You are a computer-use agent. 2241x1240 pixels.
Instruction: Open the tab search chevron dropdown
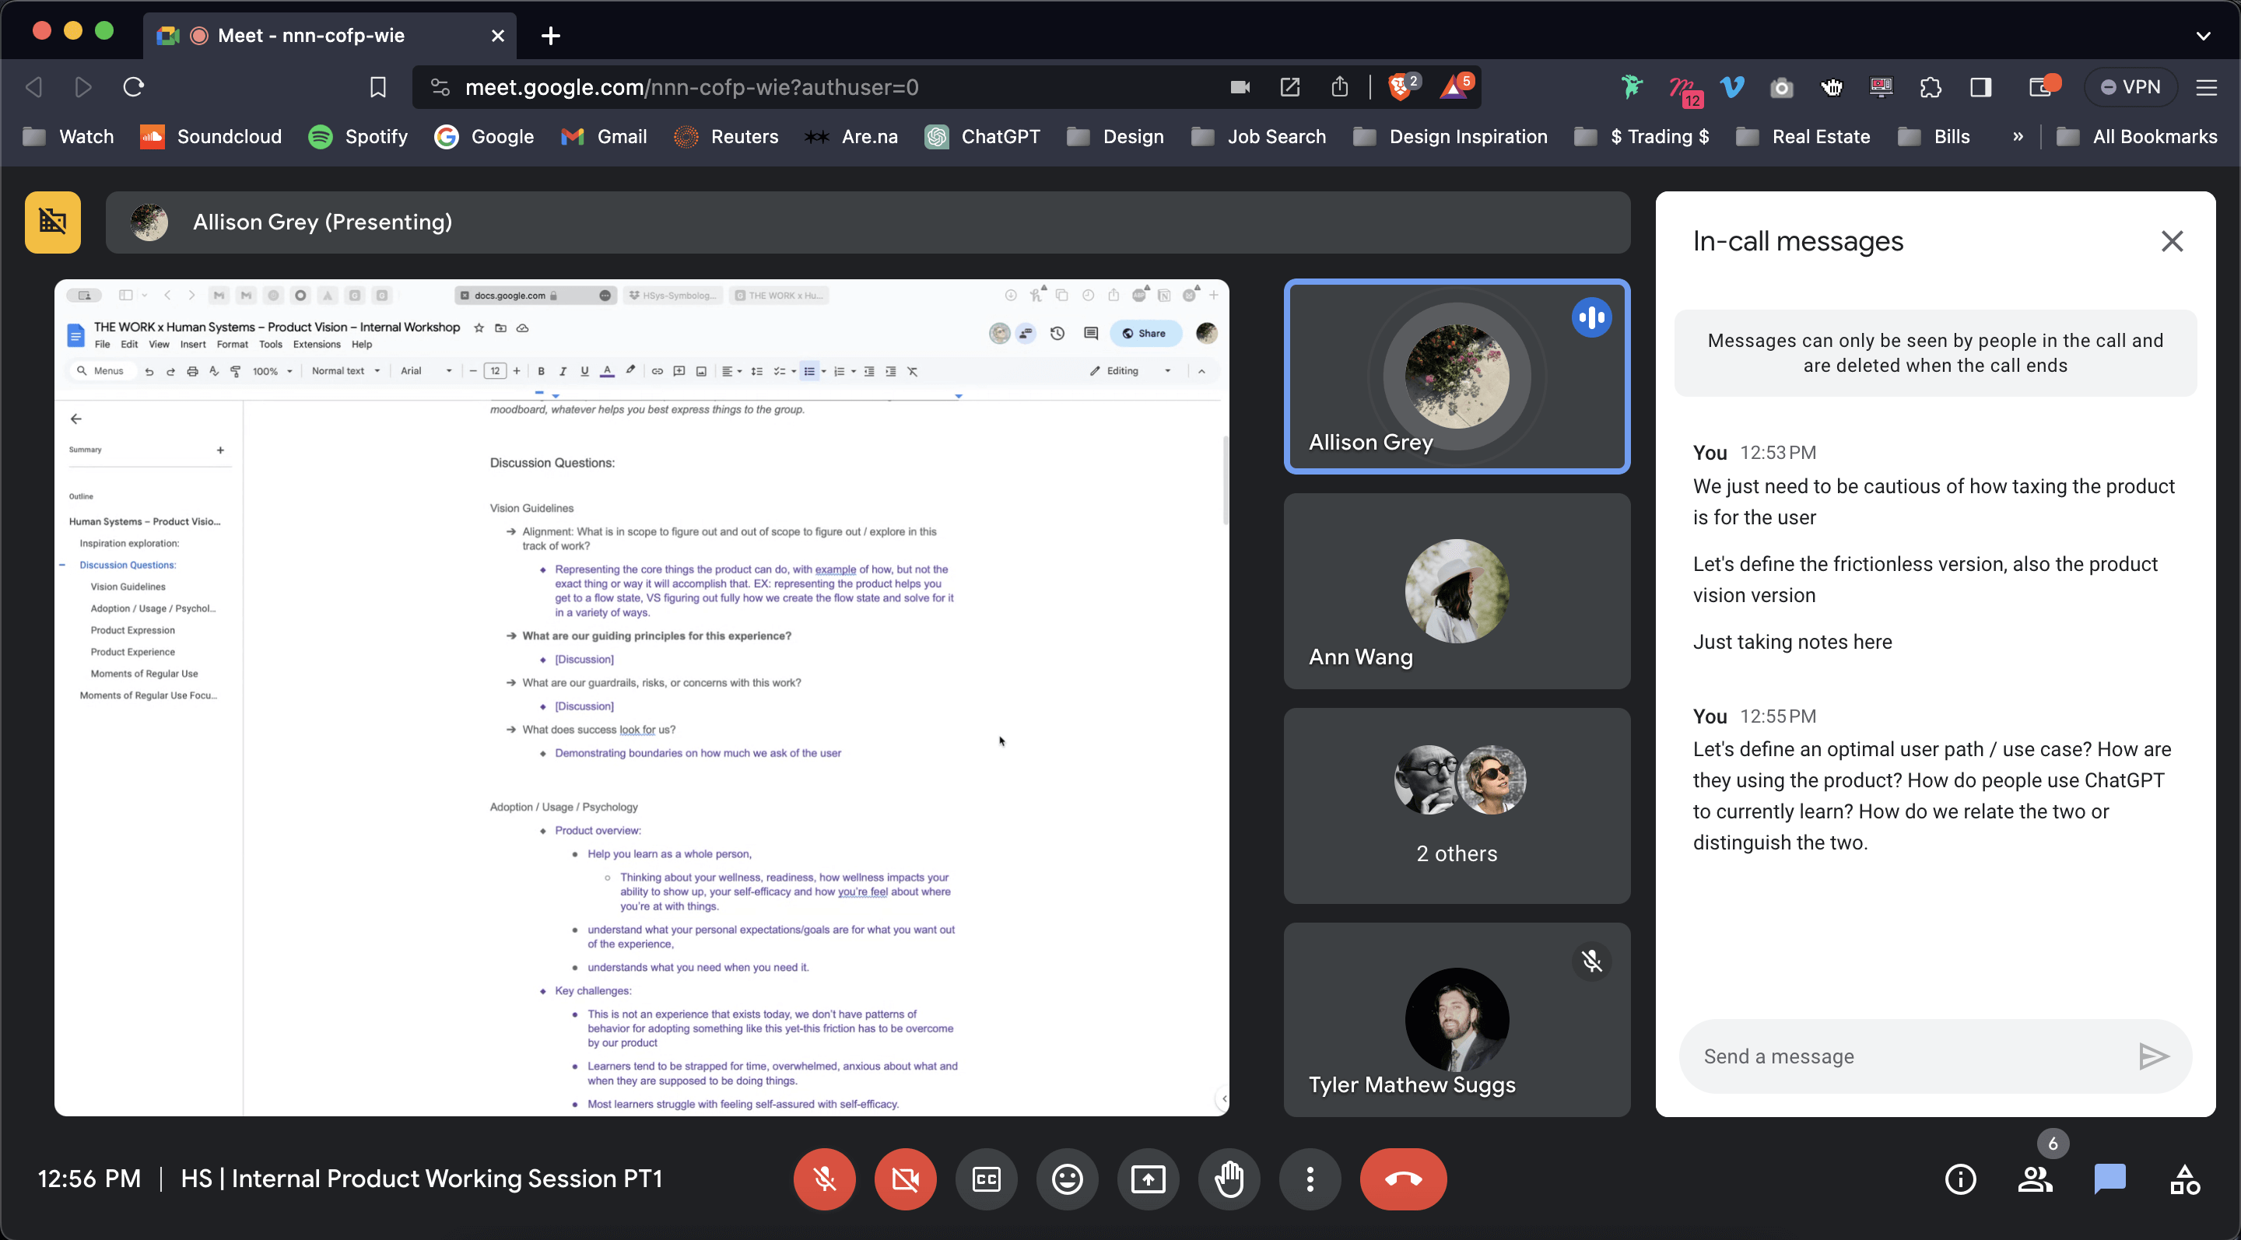[x=2203, y=36]
